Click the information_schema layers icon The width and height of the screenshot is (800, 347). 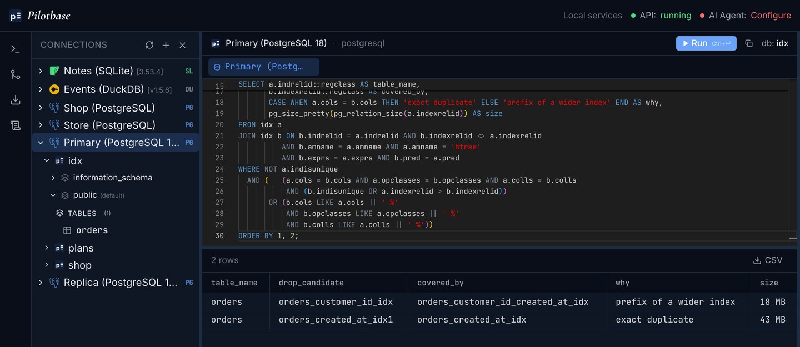(x=65, y=178)
